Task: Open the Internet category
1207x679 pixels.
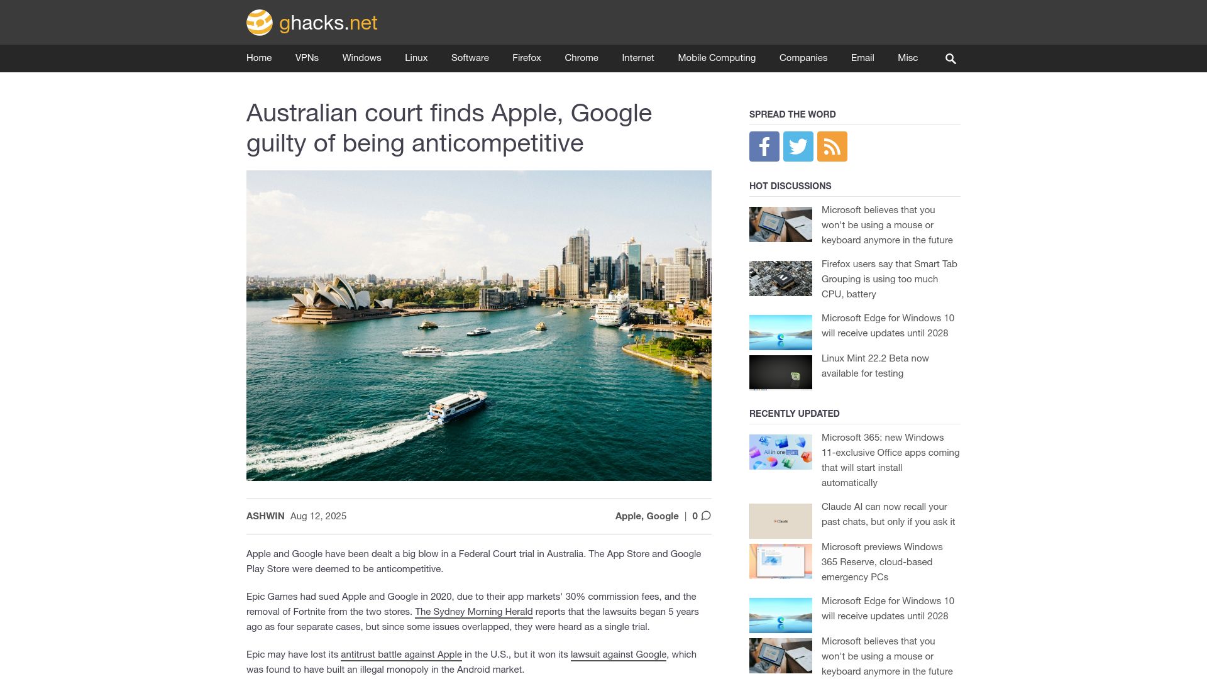Action: click(x=638, y=58)
